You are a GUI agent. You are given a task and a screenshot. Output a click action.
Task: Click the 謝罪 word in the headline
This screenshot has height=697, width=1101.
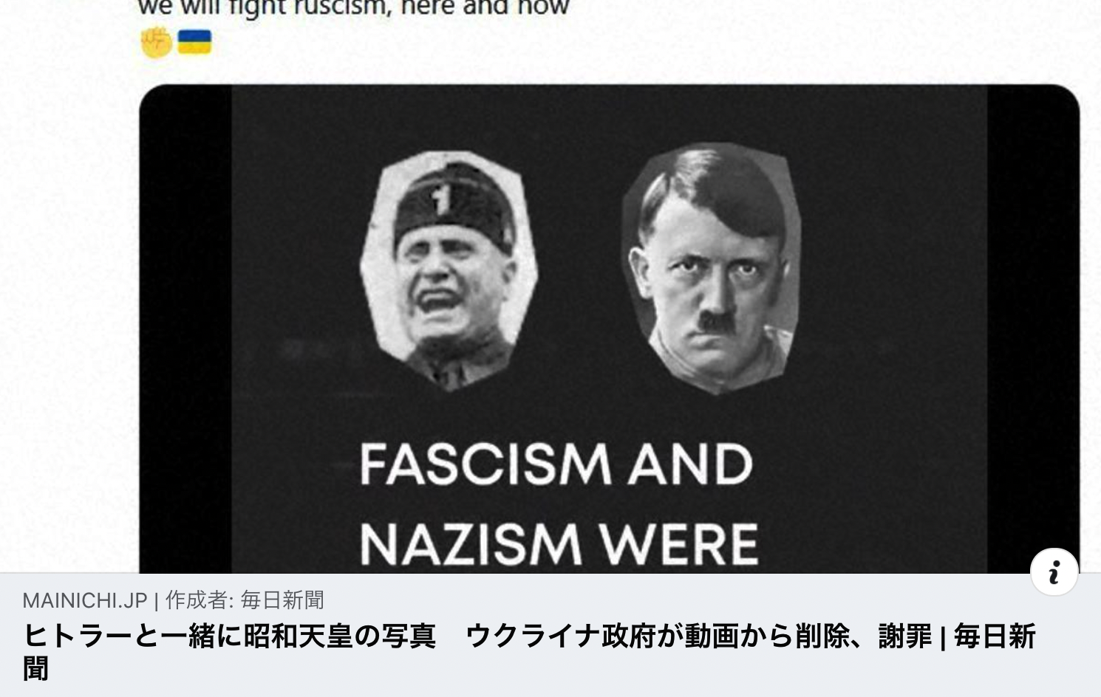coord(905,636)
